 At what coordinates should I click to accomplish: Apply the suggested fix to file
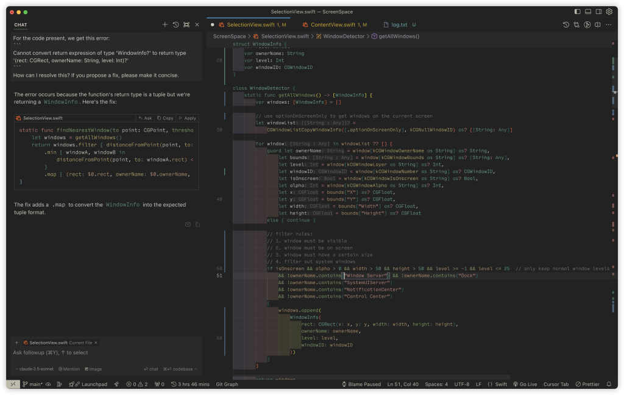pos(187,118)
